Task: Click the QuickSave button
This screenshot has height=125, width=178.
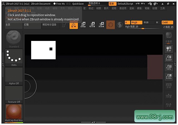Action: click(x=78, y=4)
